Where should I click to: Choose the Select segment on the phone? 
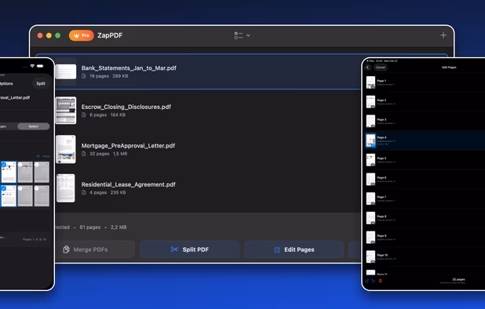[34, 126]
